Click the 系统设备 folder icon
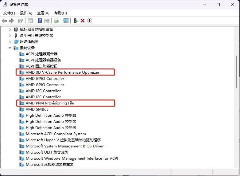Image resolution: width=240 pixels, height=176 pixels. pos(16,48)
